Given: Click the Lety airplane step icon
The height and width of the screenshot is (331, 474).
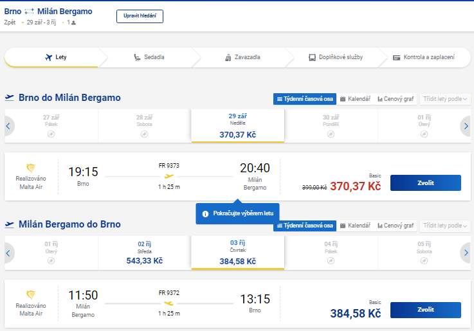Looking at the screenshot, I should [x=48, y=57].
